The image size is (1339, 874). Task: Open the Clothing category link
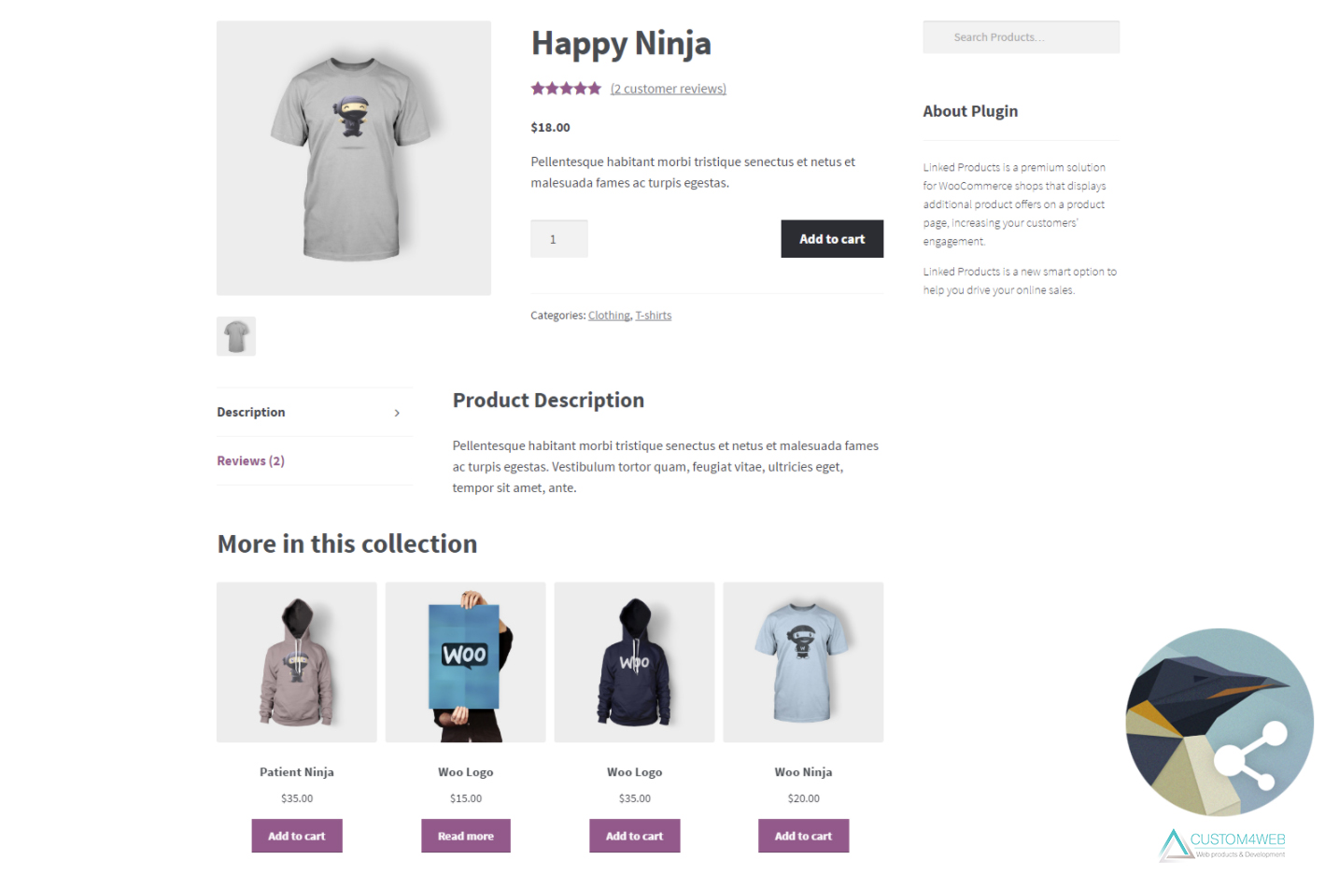click(x=609, y=316)
